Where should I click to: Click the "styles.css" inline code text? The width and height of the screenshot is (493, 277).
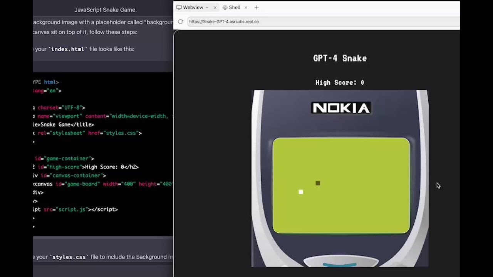[69, 257]
